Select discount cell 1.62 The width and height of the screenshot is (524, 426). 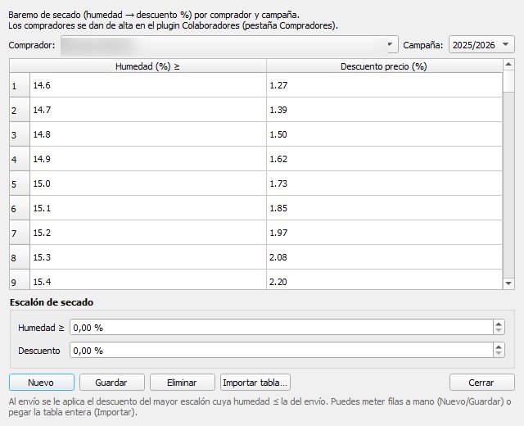(x=384, y=159)
